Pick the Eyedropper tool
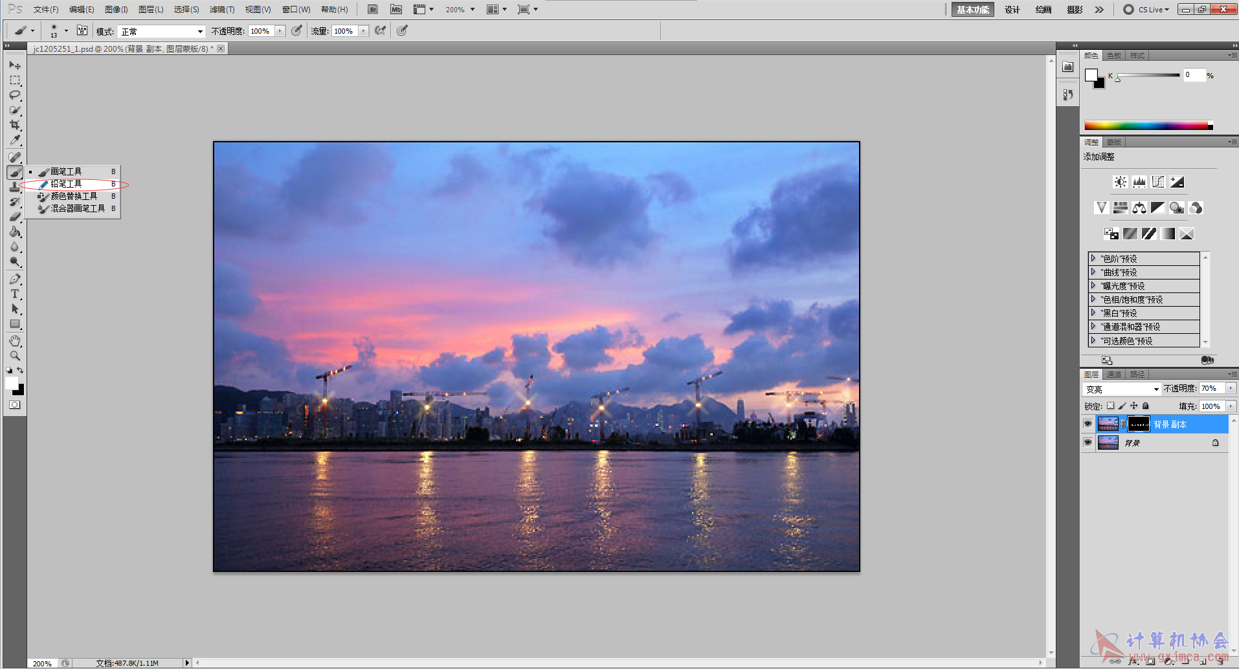The image size is (1239, 669). tap(14, 140)
